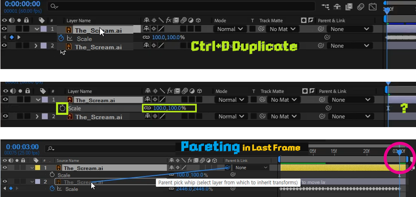Click yellow label swatch of layer 1, bottom timeline
This screenshot has width=416, height=197.
coord(37,168)
